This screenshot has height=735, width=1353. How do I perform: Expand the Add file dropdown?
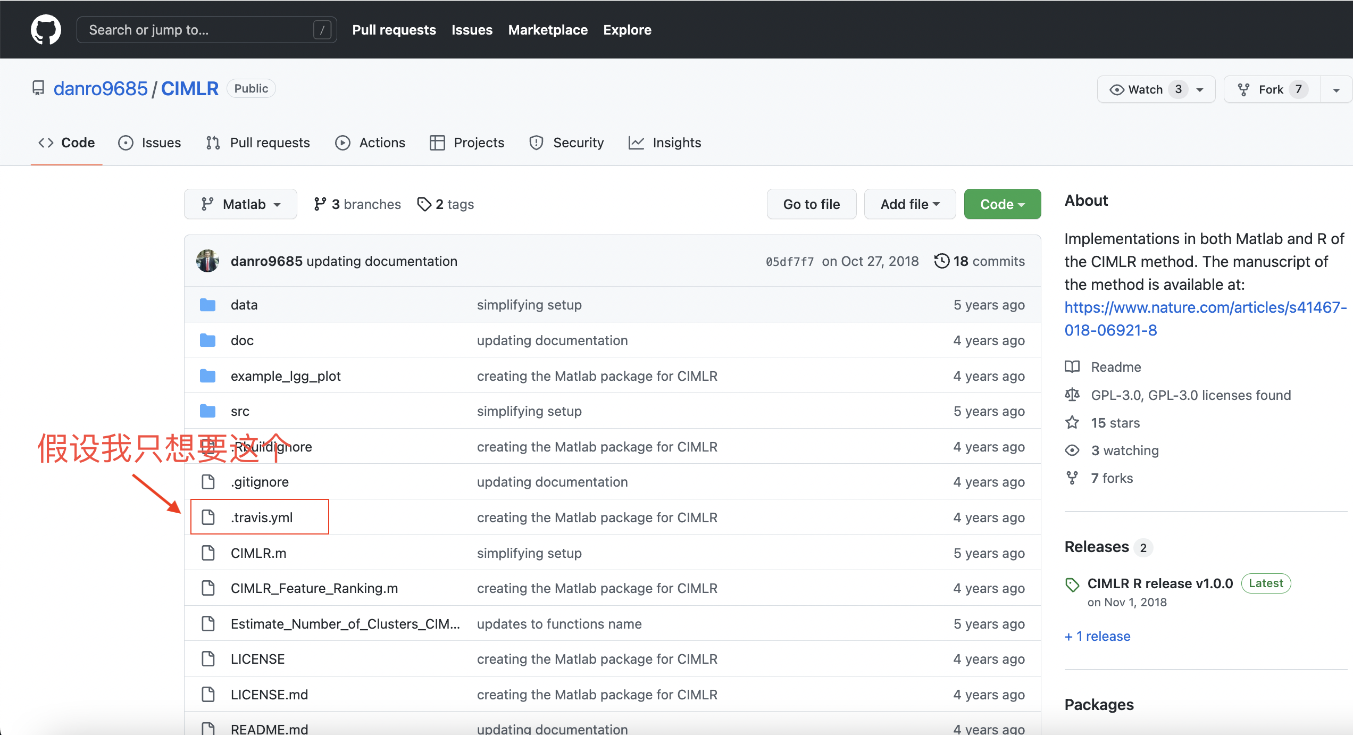tap(909, 204)
